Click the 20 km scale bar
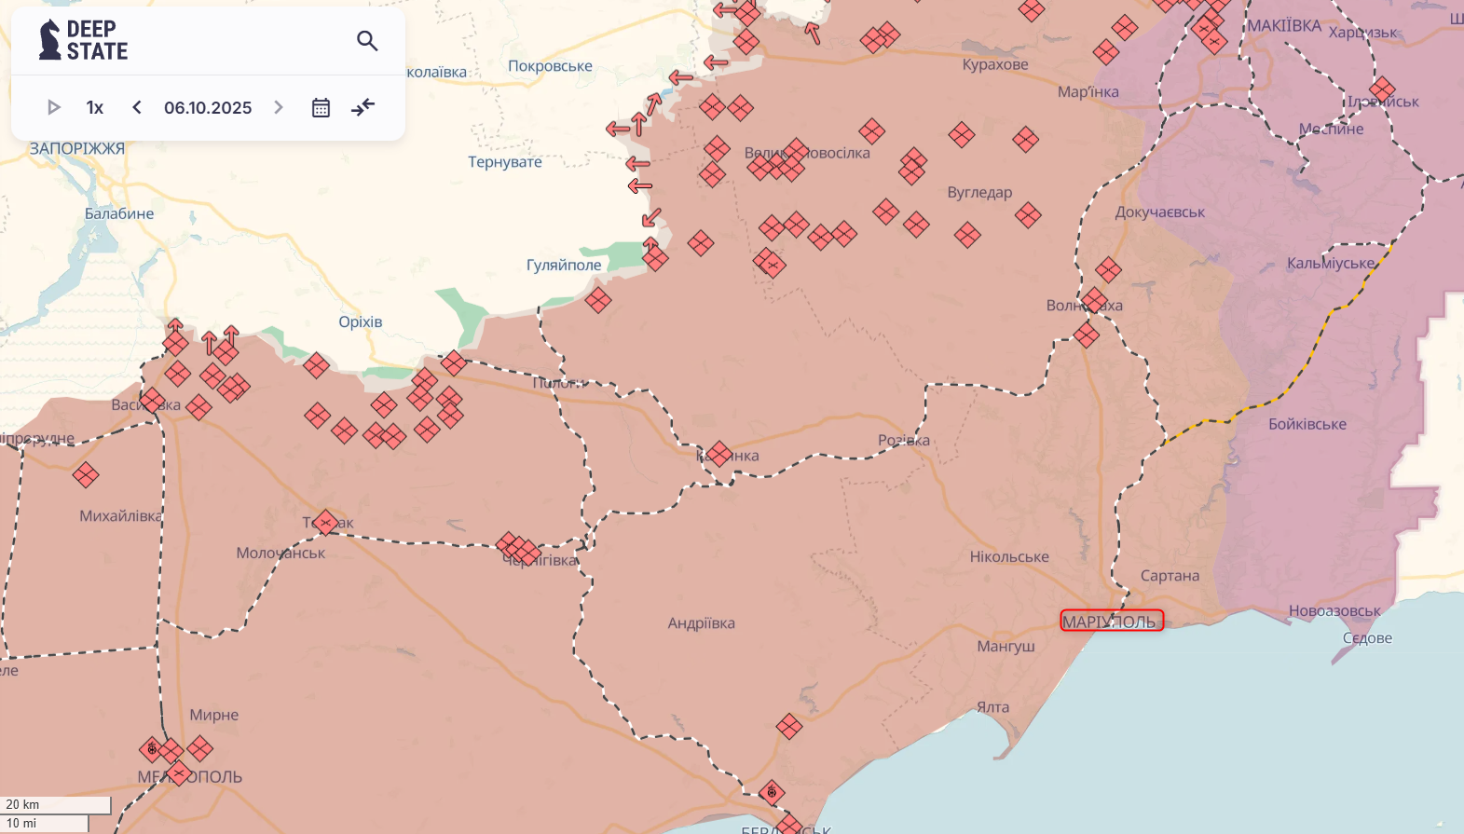 [x=55, y=804]
